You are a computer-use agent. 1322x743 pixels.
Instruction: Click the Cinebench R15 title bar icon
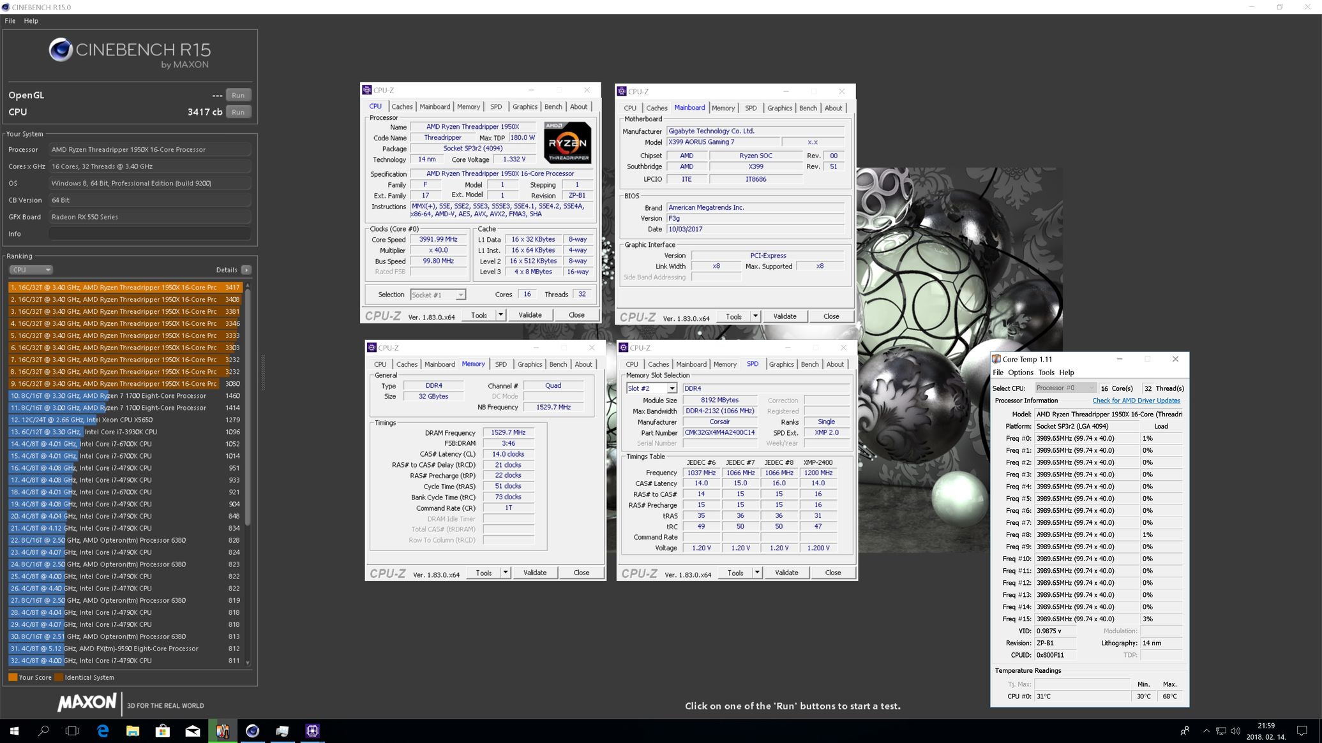pos(6,7)
